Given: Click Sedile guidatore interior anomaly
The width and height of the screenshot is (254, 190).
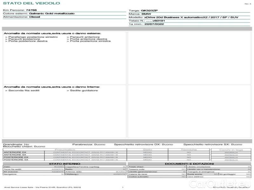Looking at the screenshot, I should tap(84, 91).
